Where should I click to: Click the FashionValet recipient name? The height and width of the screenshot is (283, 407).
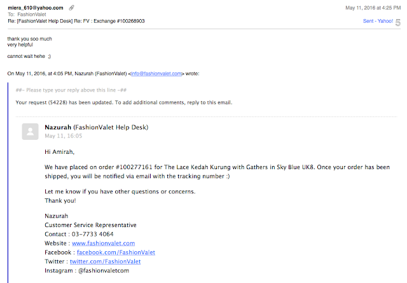tap(32, 15)
